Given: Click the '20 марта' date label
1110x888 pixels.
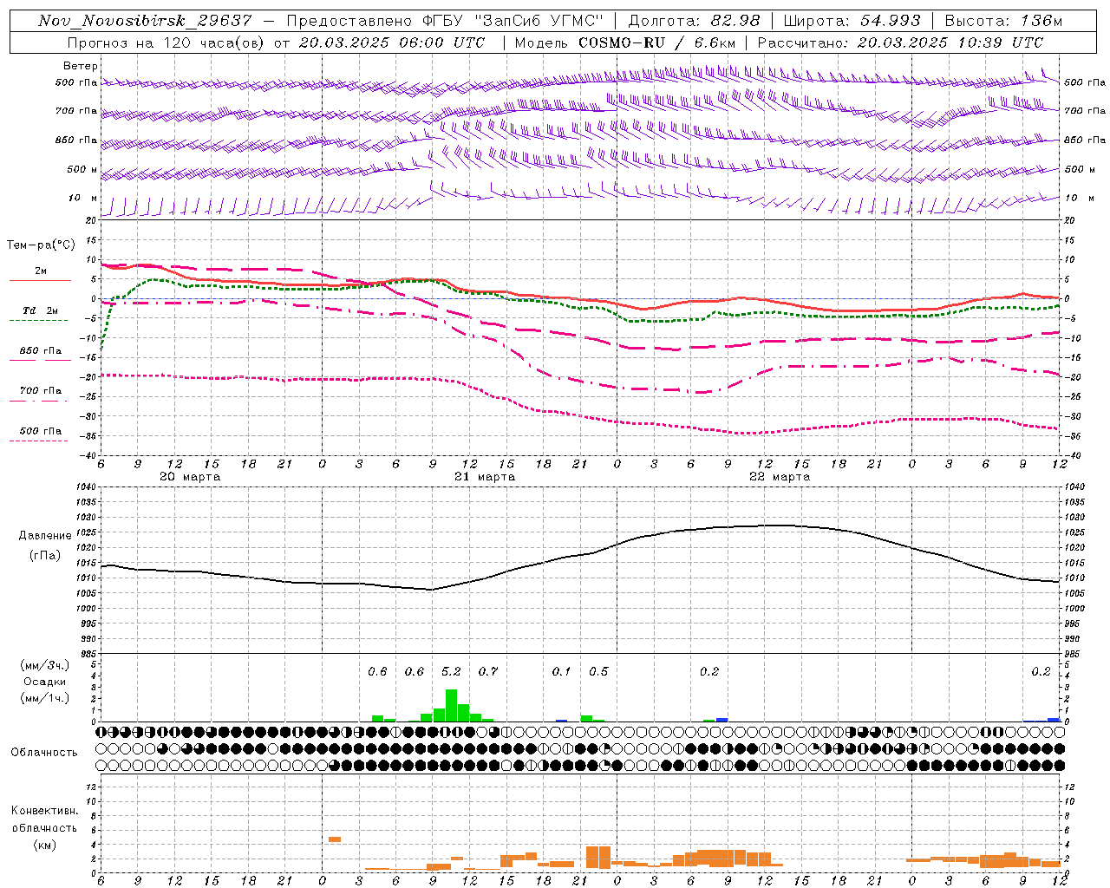Looking at the screenshot, I should click(x=190, y=477).
